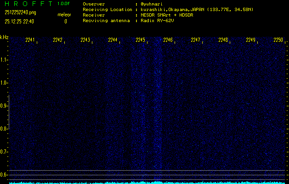The height and width of the screenshot is (184, 289).
Task: Click the 2244 time marker
Action: coord(113,40)
